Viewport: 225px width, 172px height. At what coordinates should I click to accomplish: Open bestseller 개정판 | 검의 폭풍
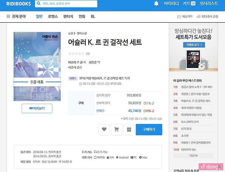195,94
